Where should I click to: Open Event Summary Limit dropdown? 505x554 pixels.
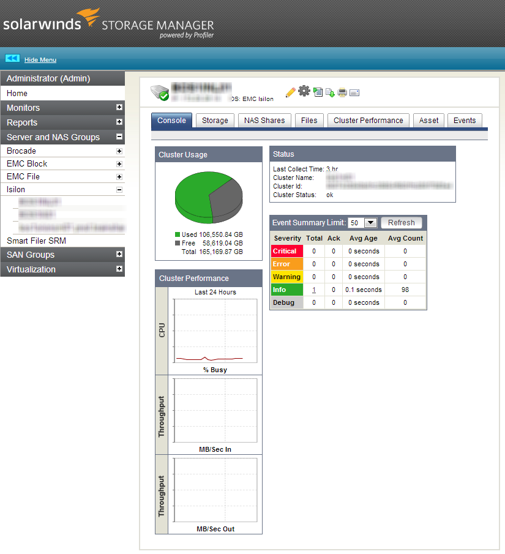(362, 223)
